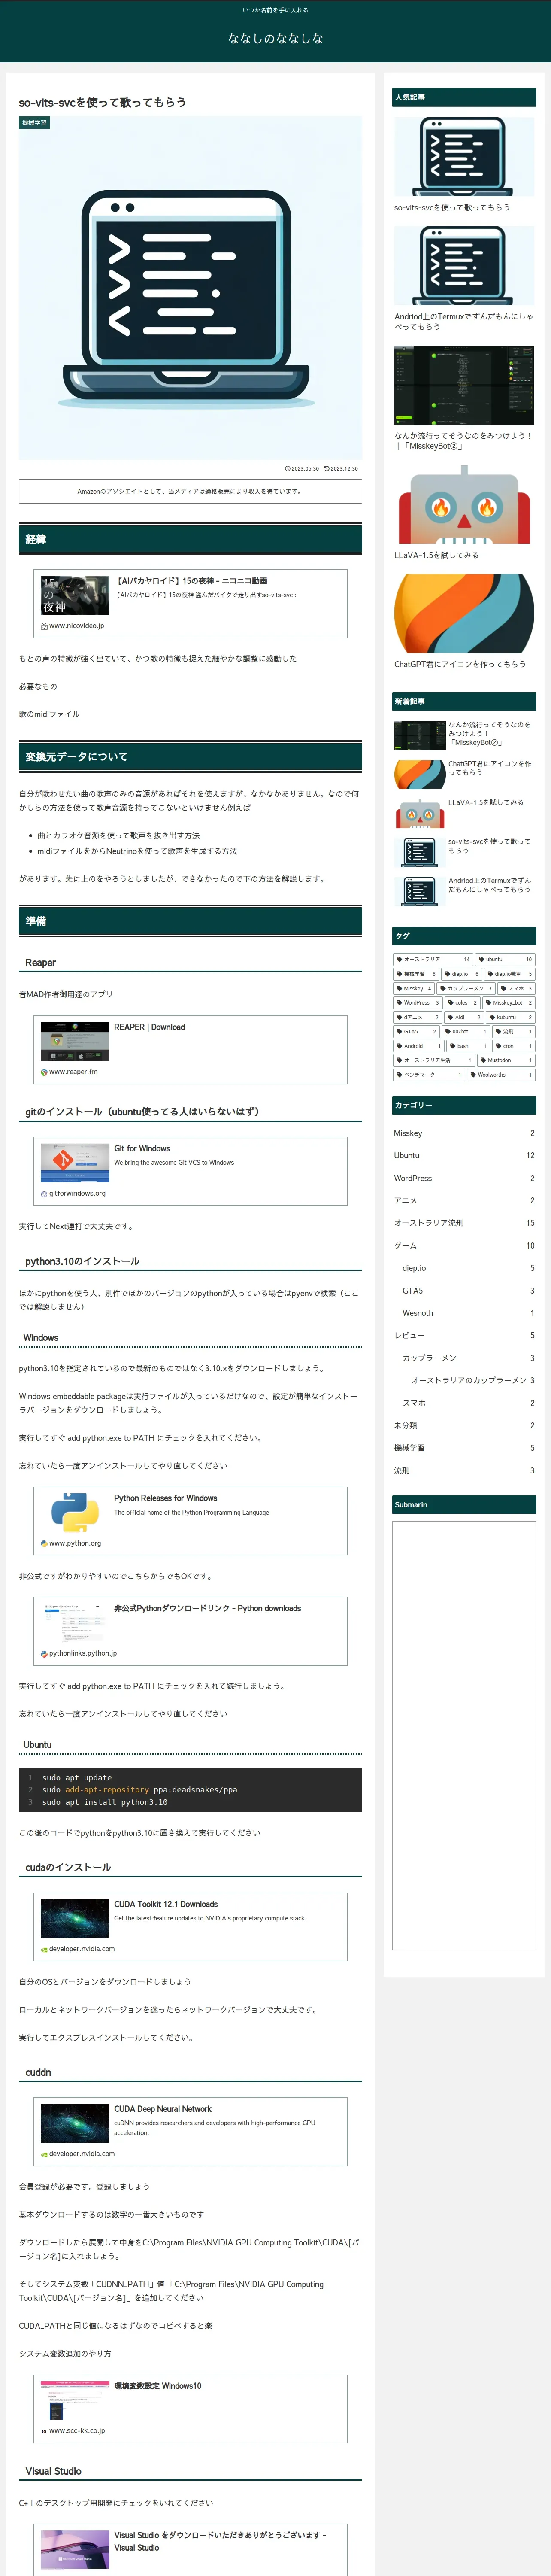Open the ななしのななしな site title link
Screen dimensions: 551x2576
coord(275,38)
